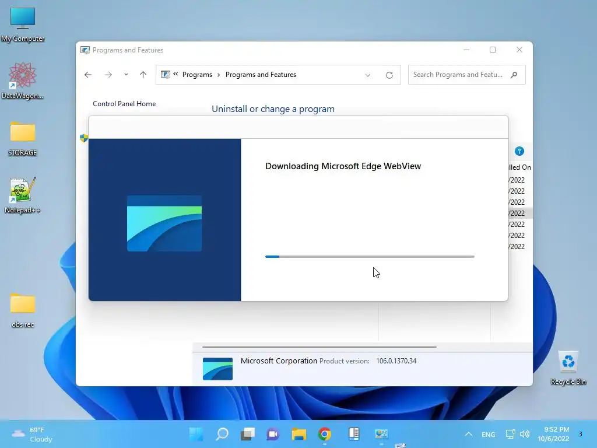
Task: Open the weather widget showing 69°F
Action: (x=33, y=435)
